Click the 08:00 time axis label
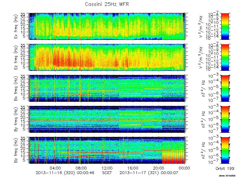 pos(81,168)
